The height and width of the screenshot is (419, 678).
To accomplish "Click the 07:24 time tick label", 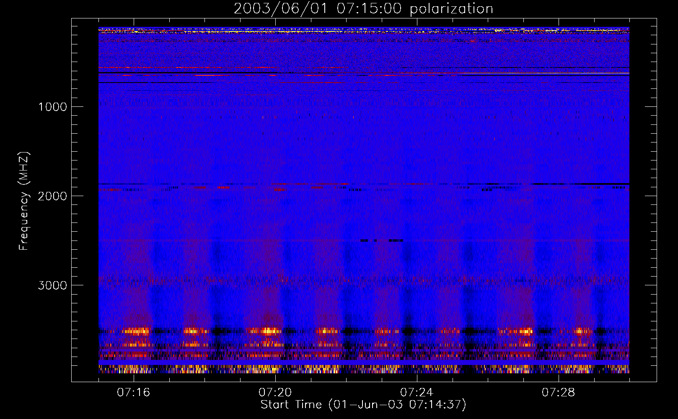I will tap(417, 393).
